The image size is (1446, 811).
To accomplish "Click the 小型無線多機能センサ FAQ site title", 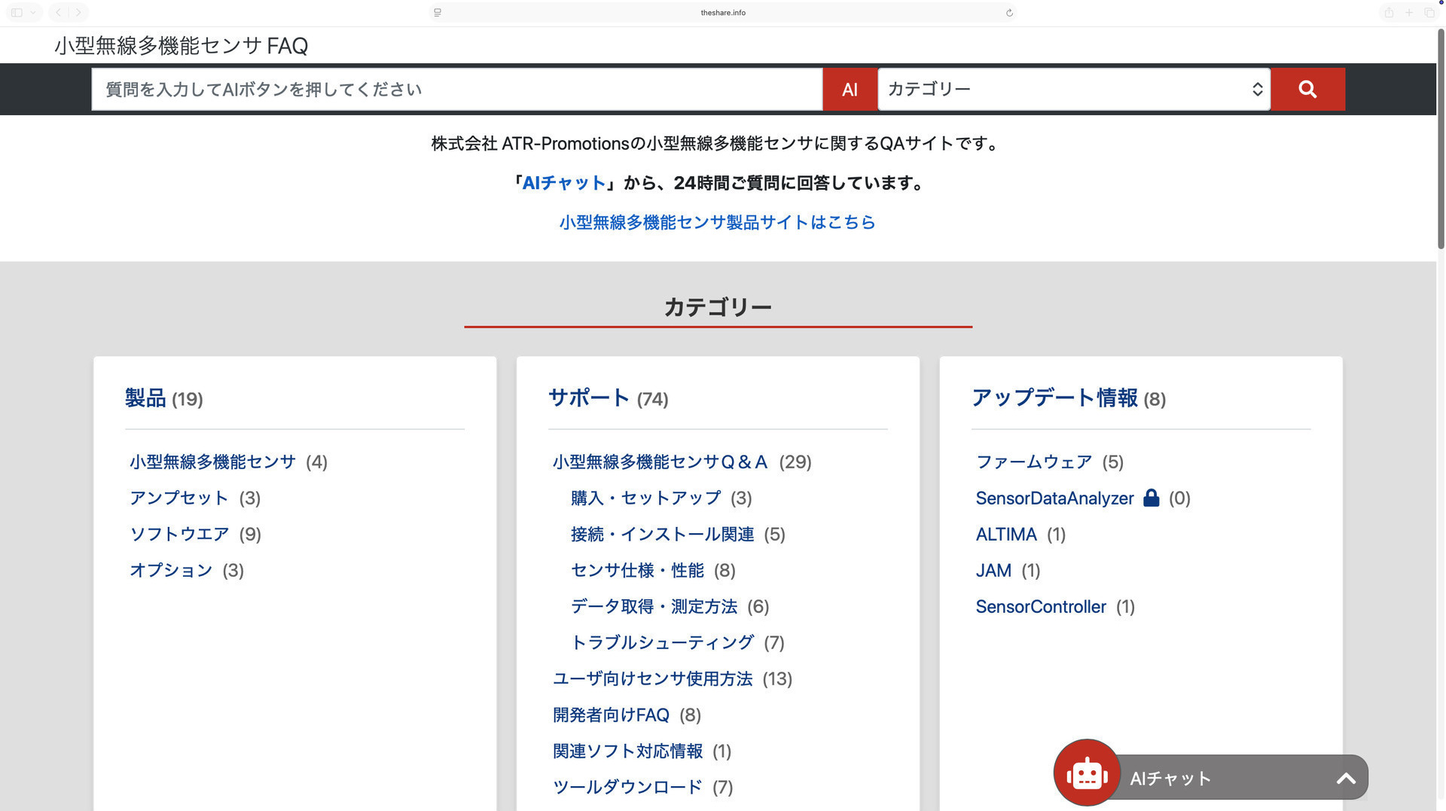I will pyautogui.click(x=181, y=45).
